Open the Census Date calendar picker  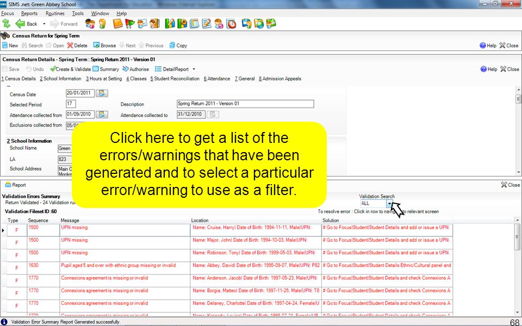pos(102,93)
